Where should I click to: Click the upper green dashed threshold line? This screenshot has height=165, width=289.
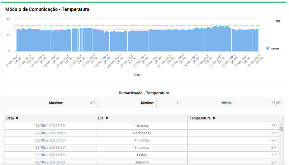point(143,25)
